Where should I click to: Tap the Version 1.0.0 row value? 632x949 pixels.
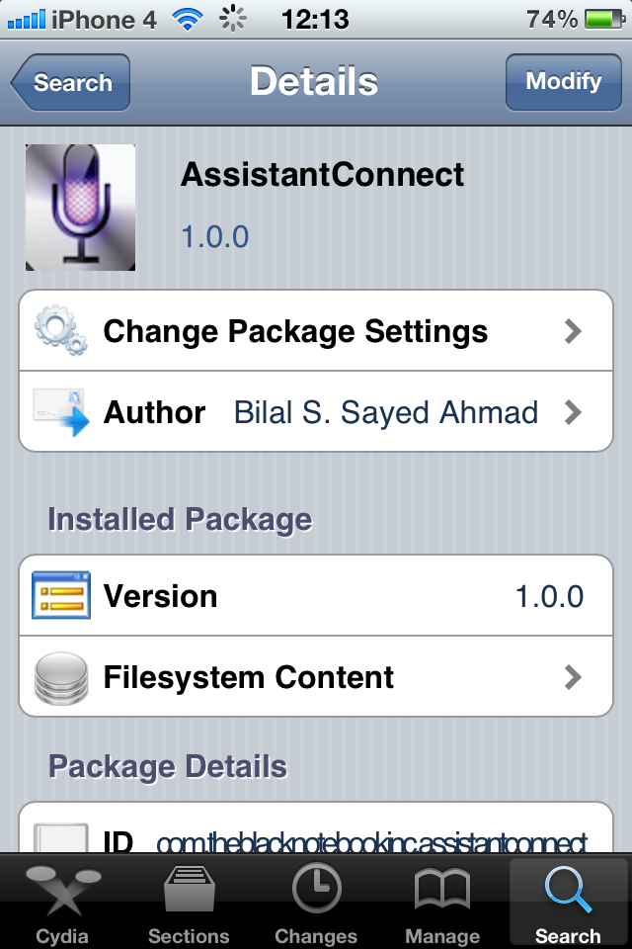549,596
